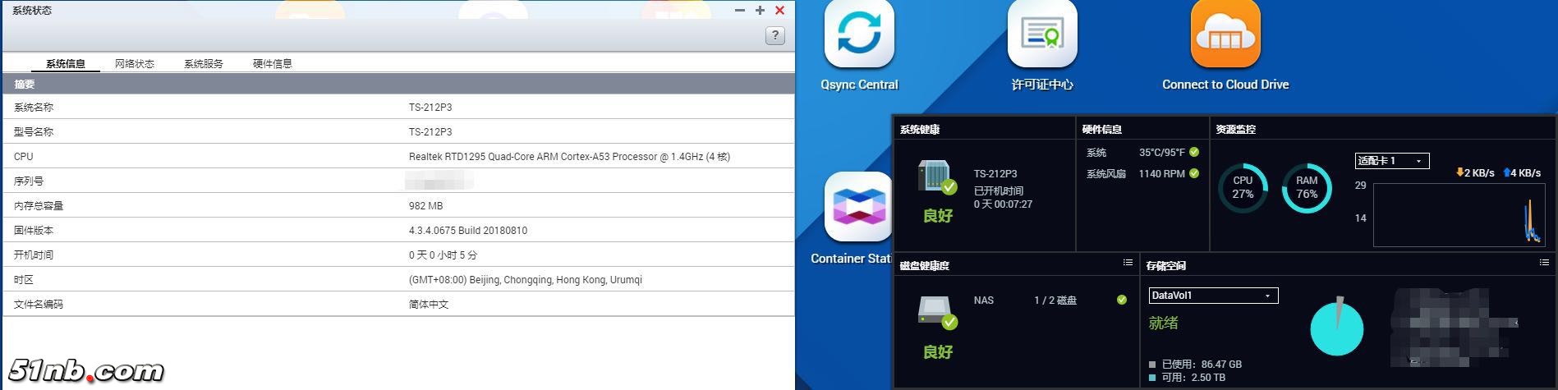Switch to the 硬件信息 tab

pos(273,63)
